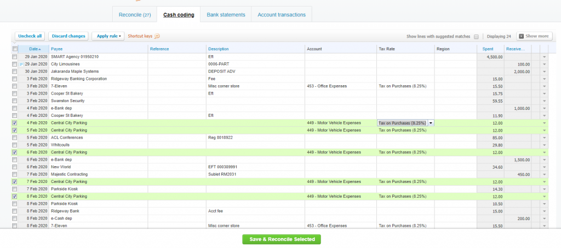The width and height of the screenshot is (561, 248).
Task: Tick the Jakaranda Maple Systems row checkbox
Action: pyautogui.click(x=14, y=72)
